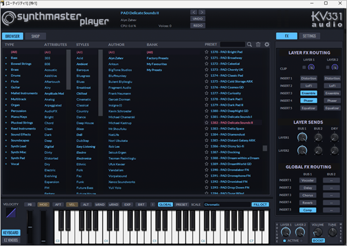Star the 1380 - PAD DeepNight GD preset
Screen dimensions: 347x246
pyautogui.click(x=207, y=111)
